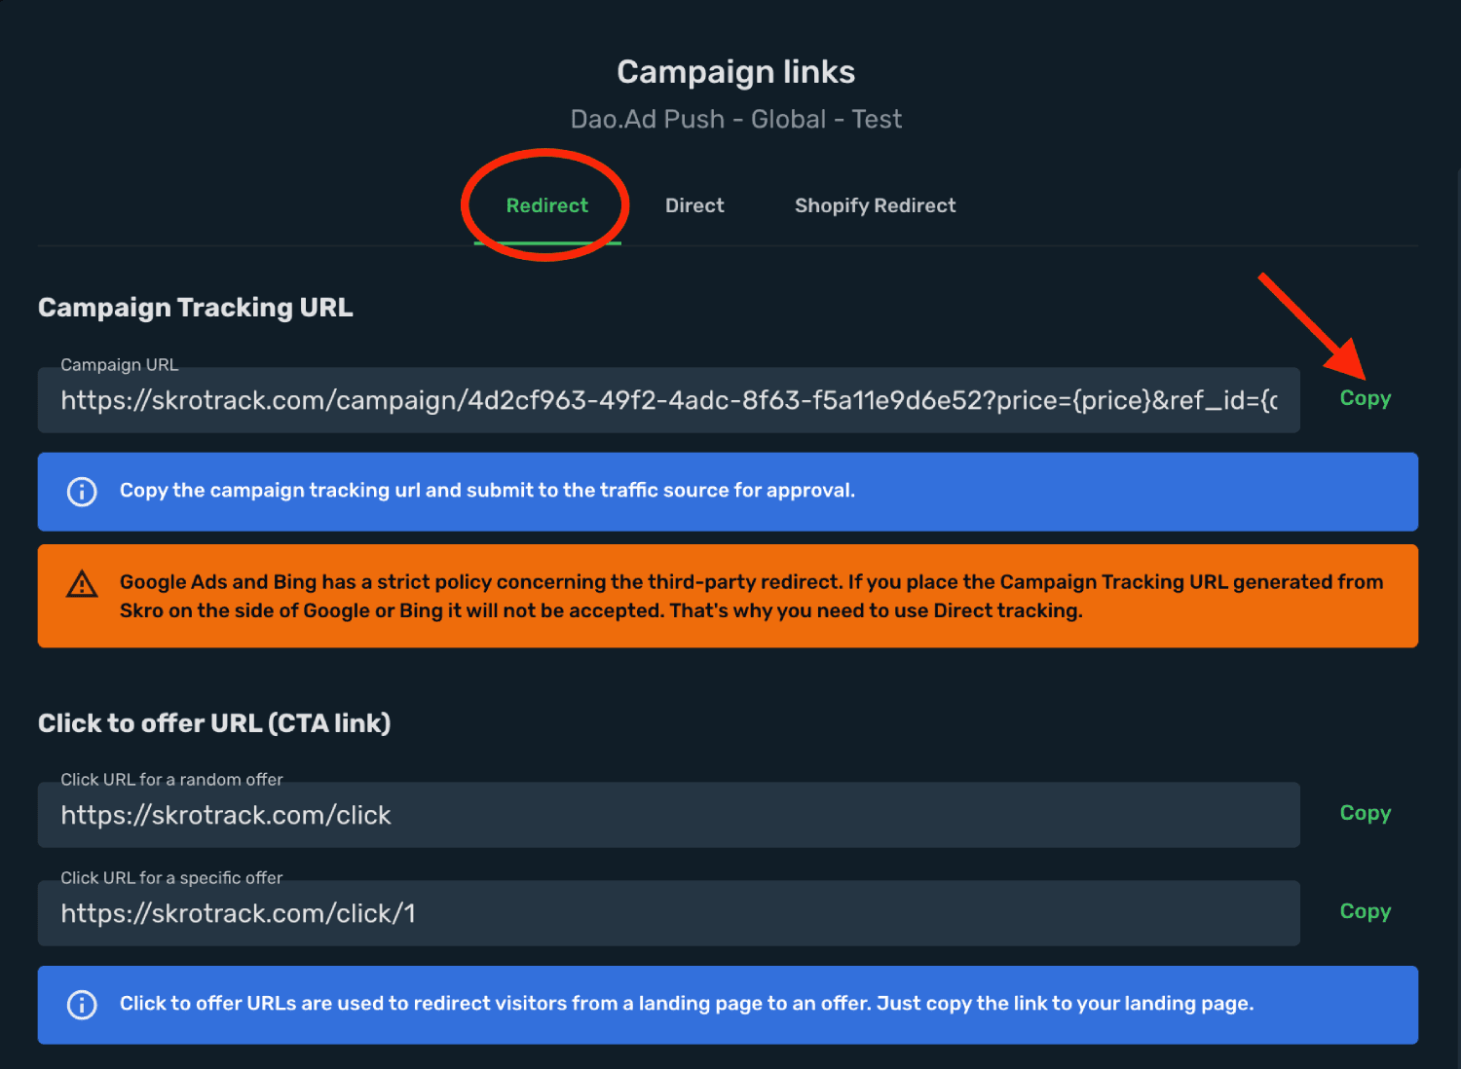Viewport: 1461px width, 1069px height.
Task: Click the info icon in the tracking URL notice
Action: [82, 492]
